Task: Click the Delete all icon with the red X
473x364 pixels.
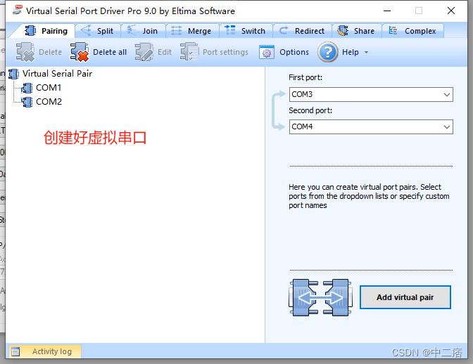Action: click(x=80, y=52)
